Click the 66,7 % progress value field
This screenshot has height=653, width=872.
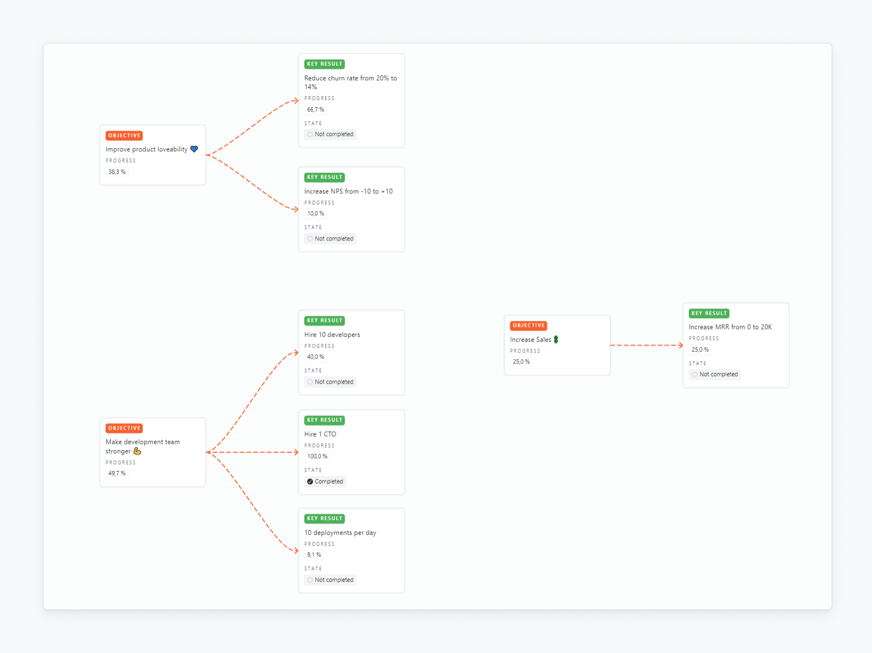[x=315, y=110]
